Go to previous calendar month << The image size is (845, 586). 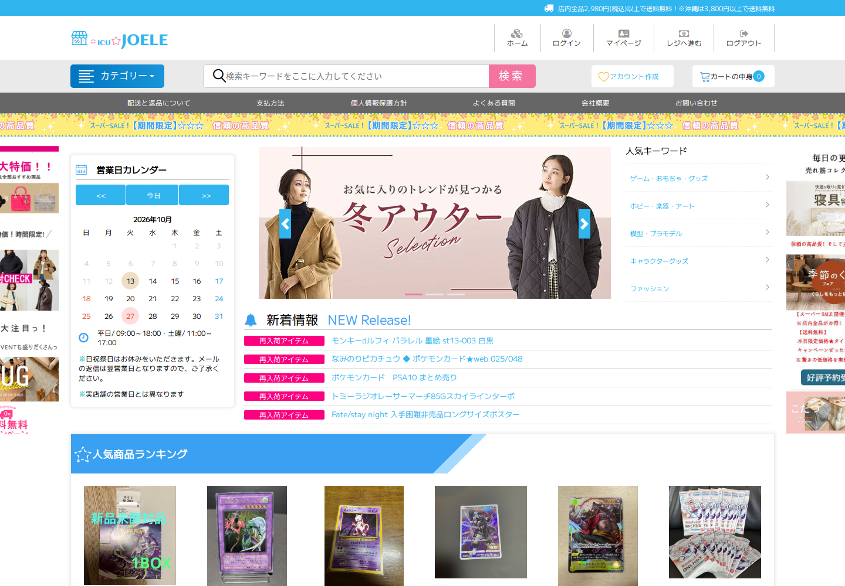[100, 195]
